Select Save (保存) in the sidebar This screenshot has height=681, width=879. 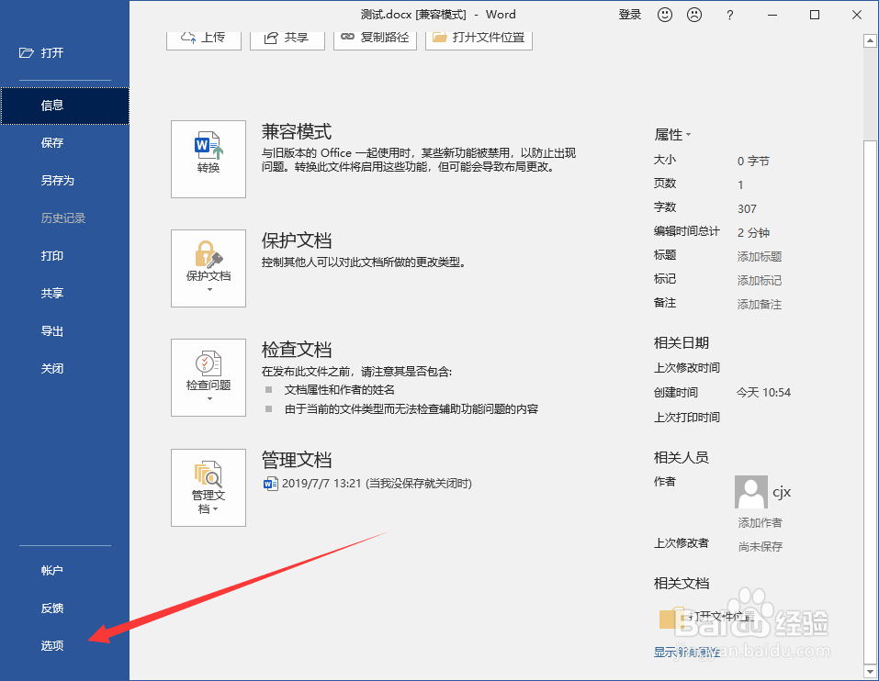click(x=65, y=143)
